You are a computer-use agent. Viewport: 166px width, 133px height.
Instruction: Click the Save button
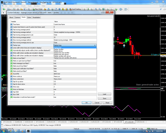(x=104, y=98)
